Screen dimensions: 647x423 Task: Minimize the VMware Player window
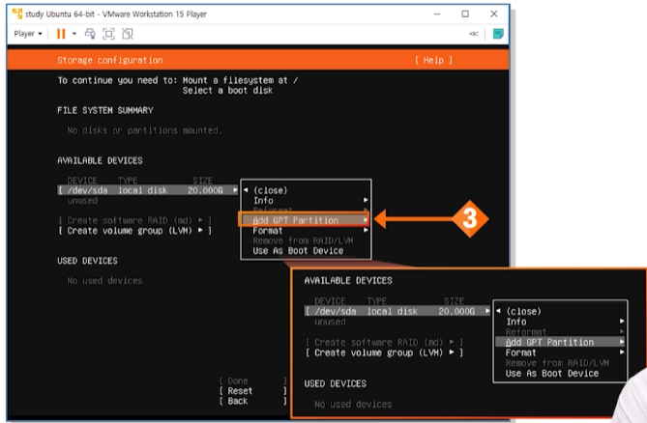437,14
